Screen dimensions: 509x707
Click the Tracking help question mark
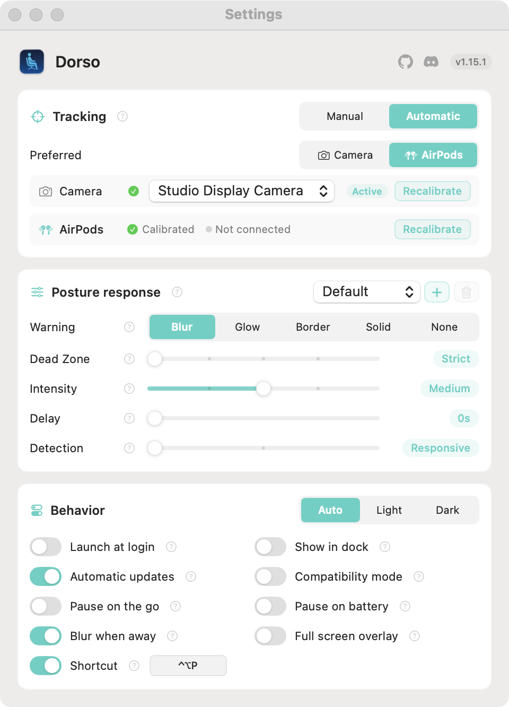pyautogui.click(x=122, y=116)
